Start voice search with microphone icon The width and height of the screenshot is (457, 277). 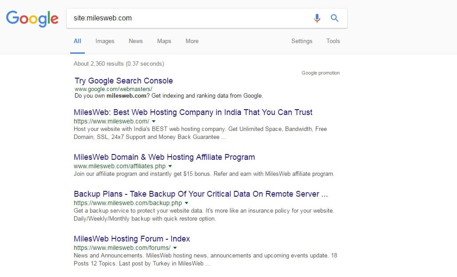coord(317,18)
